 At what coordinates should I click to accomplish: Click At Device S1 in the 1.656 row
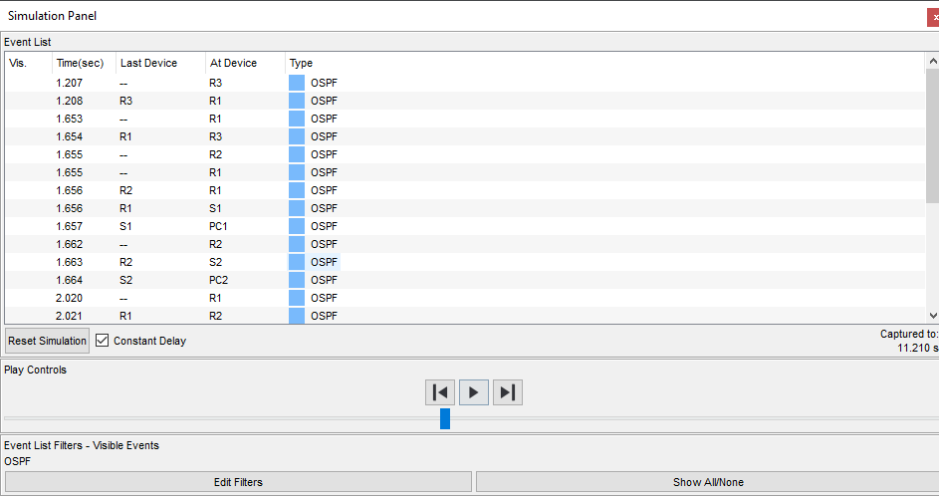(216, 208)
